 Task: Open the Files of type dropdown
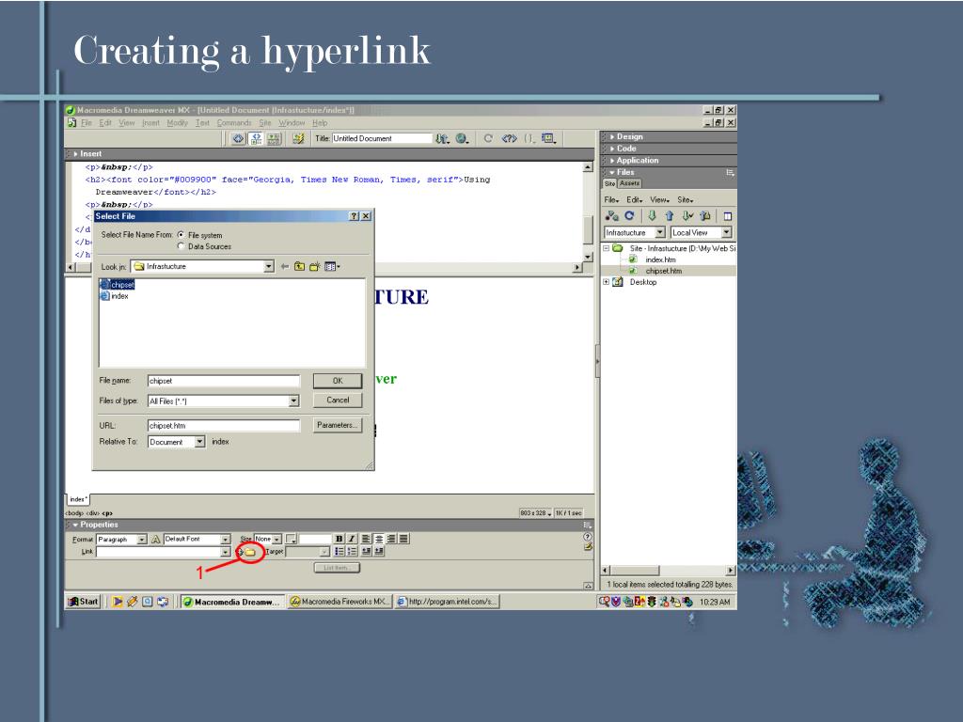click(x=293, y=400)
